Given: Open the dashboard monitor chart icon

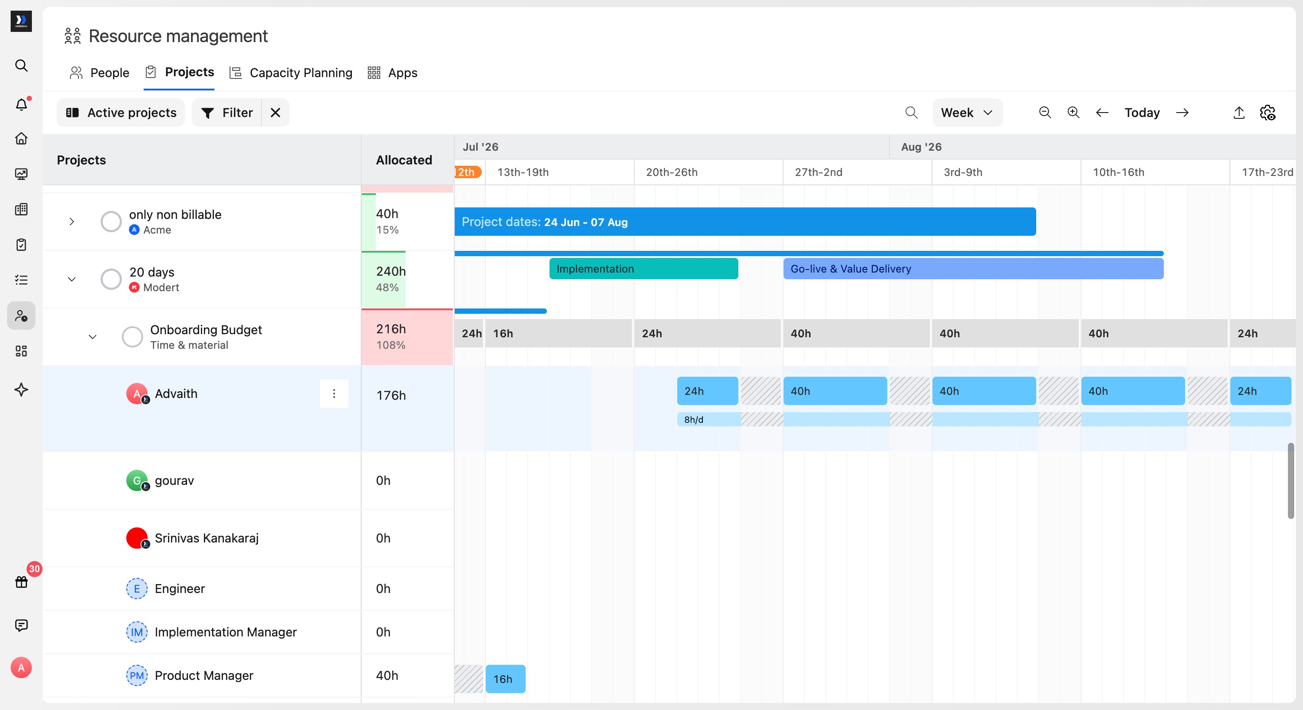Looking at the screenshot, I should (21, 174).
